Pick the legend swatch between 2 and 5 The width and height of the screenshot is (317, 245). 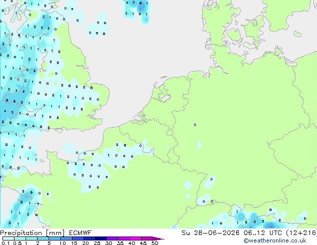tap(43, 238)
